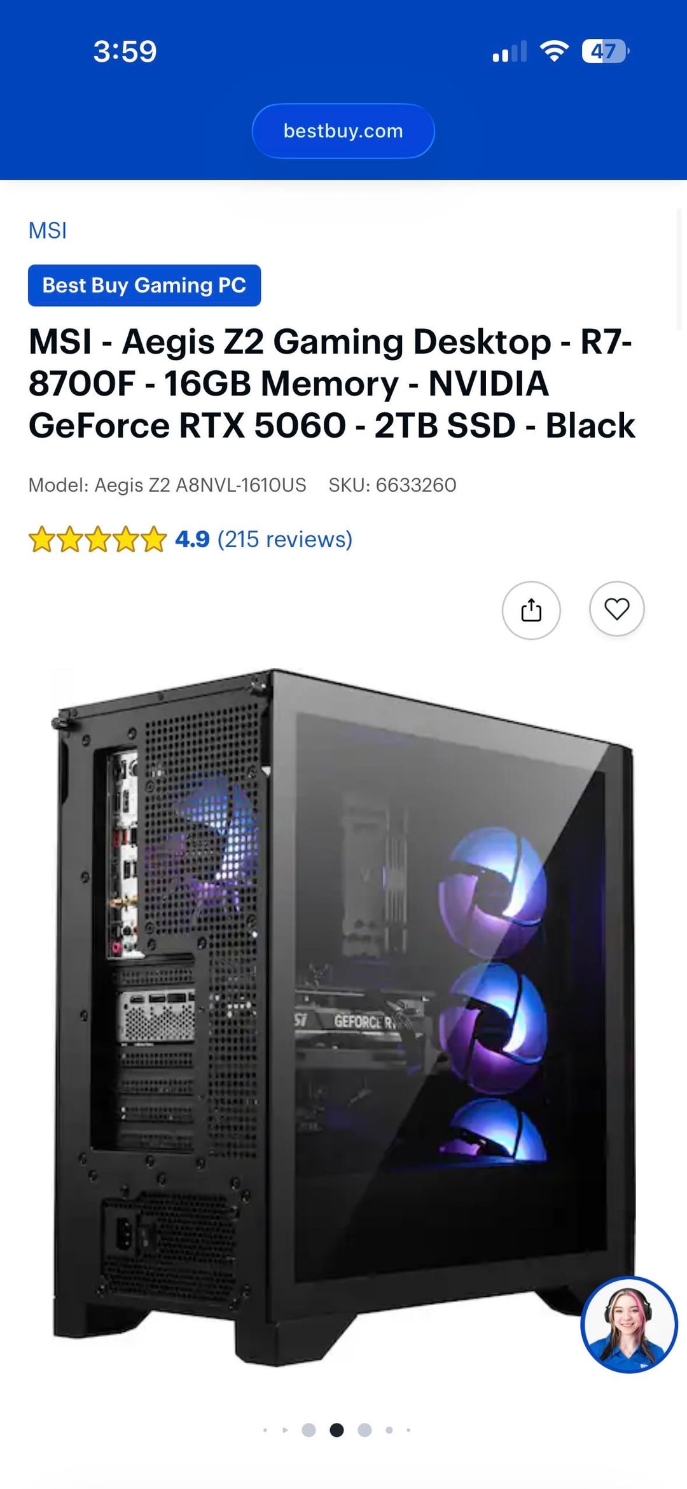Viewport: 687px width, 1489px height.
Task: Open the MSI brand link
Action: [x=48, y=230]
